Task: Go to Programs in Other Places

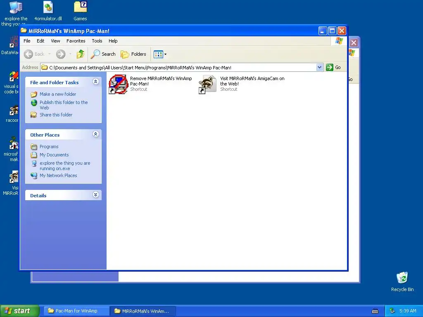Action: (x=49, y=147)
